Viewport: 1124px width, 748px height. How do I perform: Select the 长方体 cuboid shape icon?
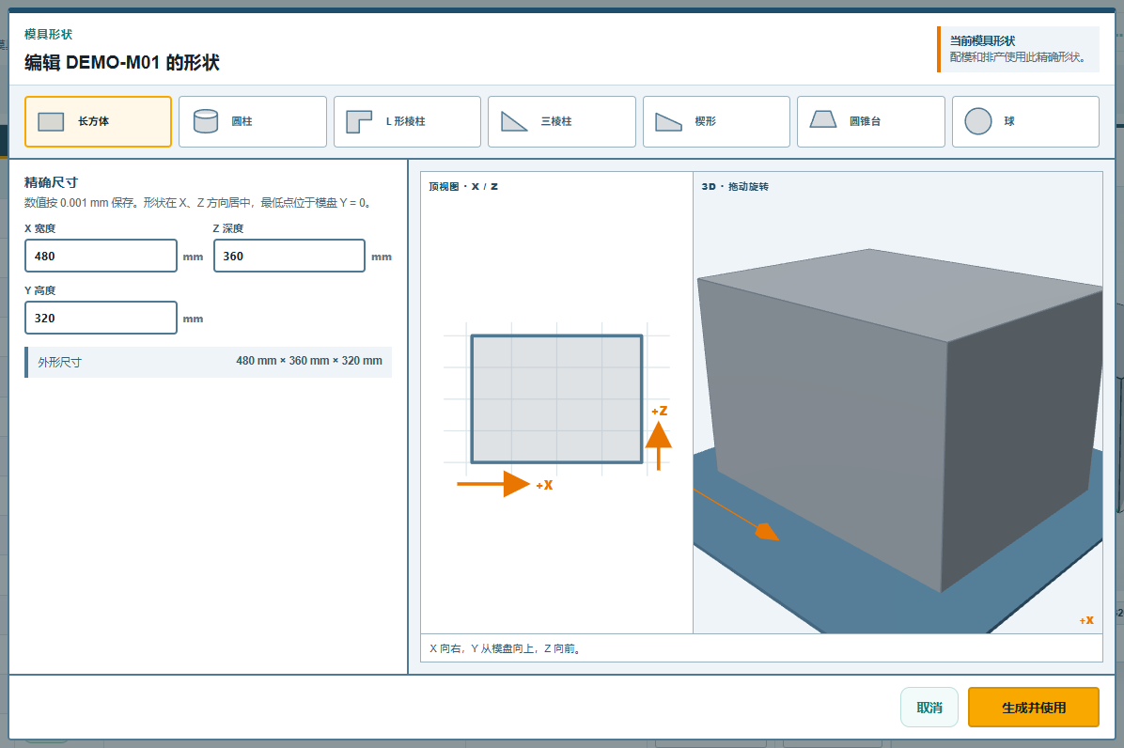pyautogui.click(x=51, y=122)
